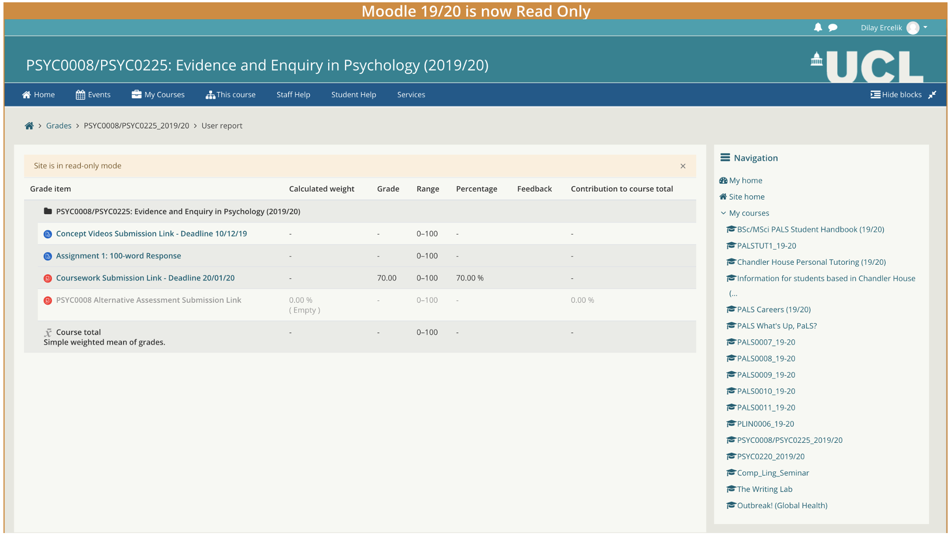Collapse the My courses tree node
951x540 pixels.
click(723, 213)
